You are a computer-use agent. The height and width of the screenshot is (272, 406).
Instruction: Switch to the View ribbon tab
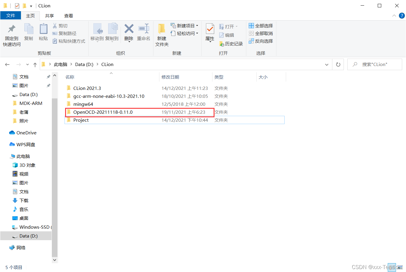click(x=69, y=16)
